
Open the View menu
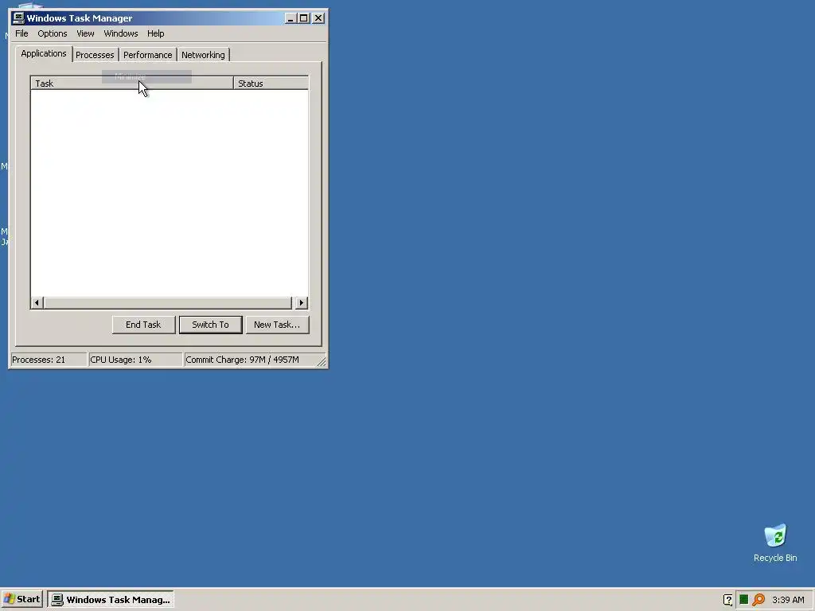click(85, 33)
